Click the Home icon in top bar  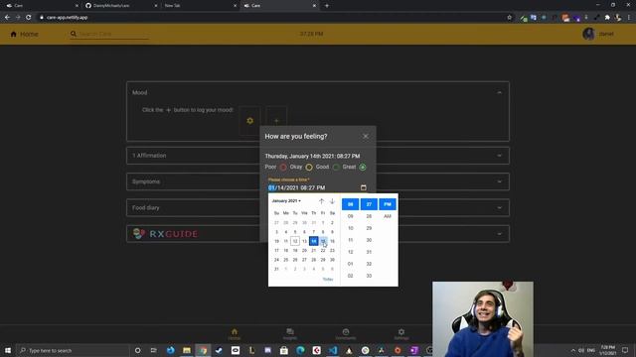[x=13, y=34]
